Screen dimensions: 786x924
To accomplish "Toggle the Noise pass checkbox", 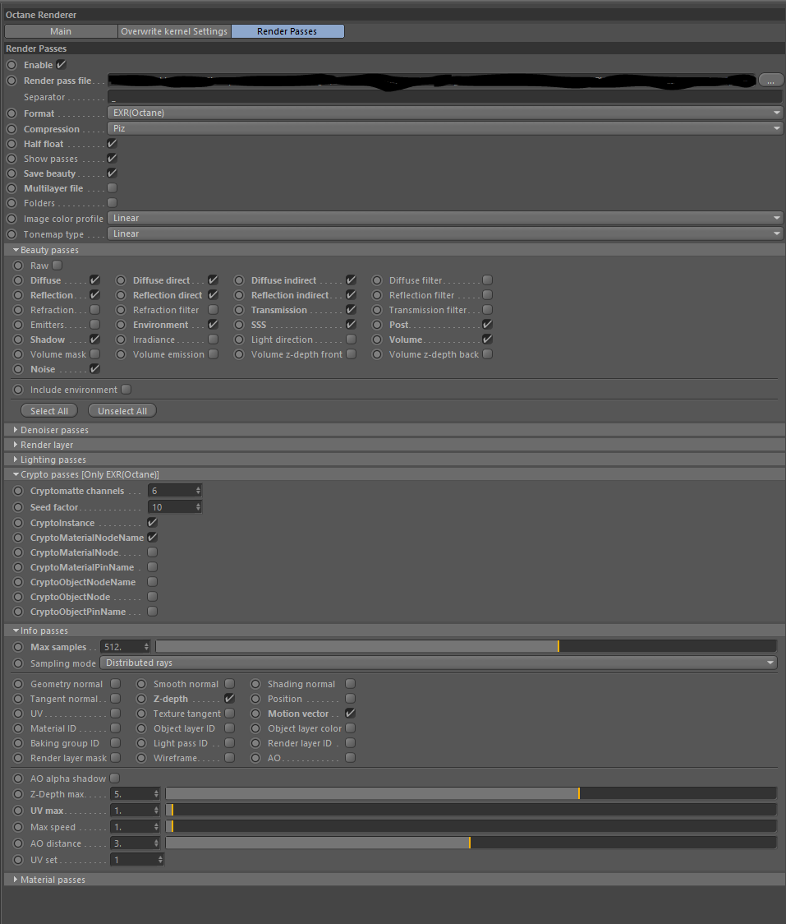I will [x=94, y=369].
